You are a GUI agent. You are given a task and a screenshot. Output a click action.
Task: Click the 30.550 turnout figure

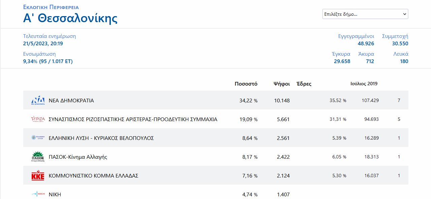coord(400,44)
